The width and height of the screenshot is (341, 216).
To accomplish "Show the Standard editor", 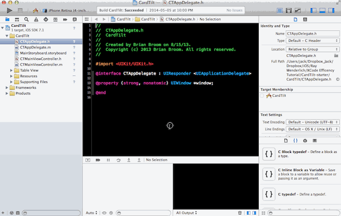I will coord(280,10).
